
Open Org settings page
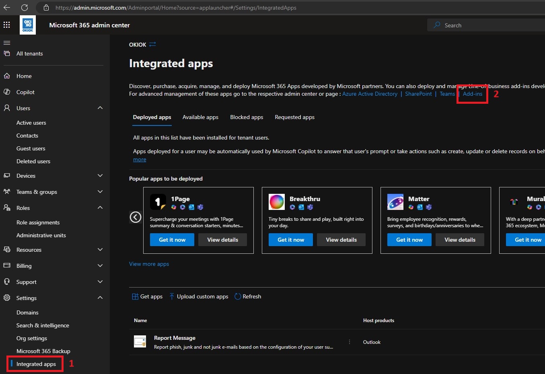32,338
